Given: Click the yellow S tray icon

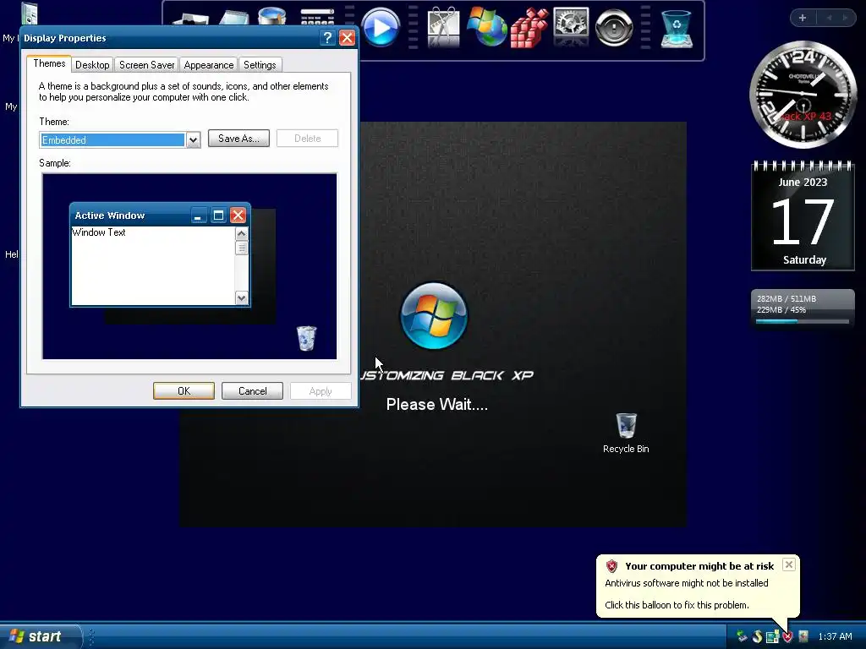Looking at the screenshot, I should click(757, 637).
